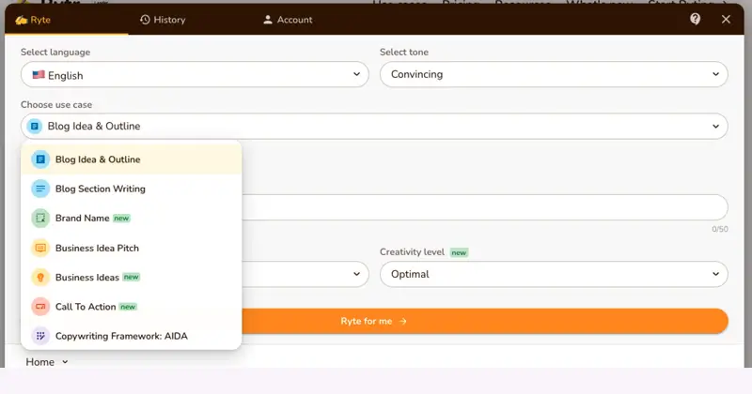Screen dimensions: 752x394
Task: Open help via the question mark icon
Action: point(695,19)
